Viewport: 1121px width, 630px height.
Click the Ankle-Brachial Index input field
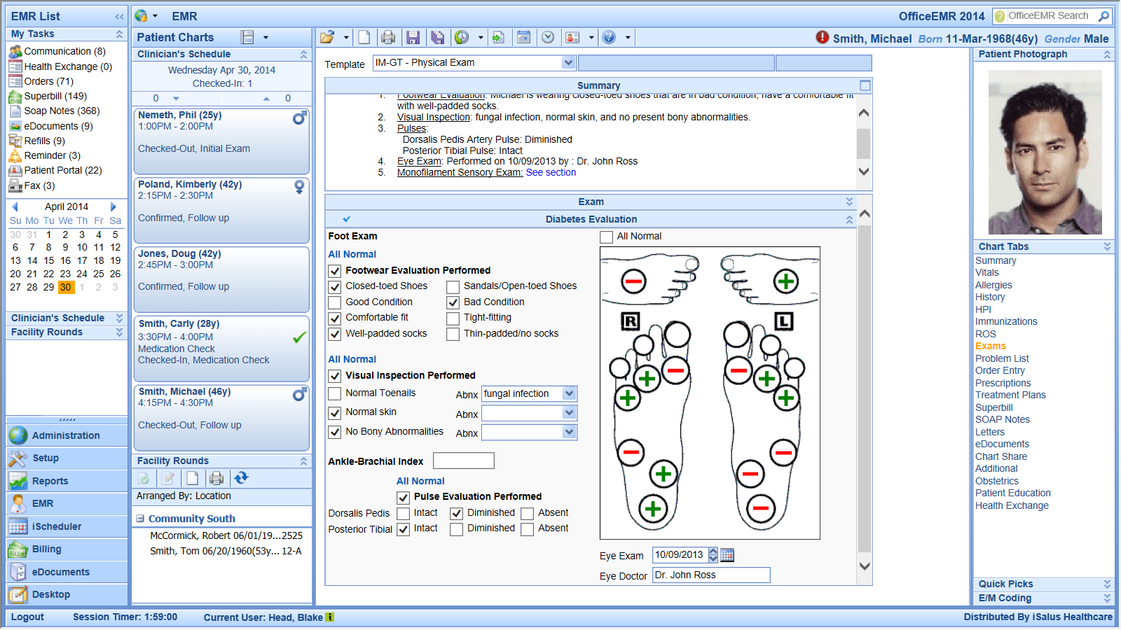[463, 461]
